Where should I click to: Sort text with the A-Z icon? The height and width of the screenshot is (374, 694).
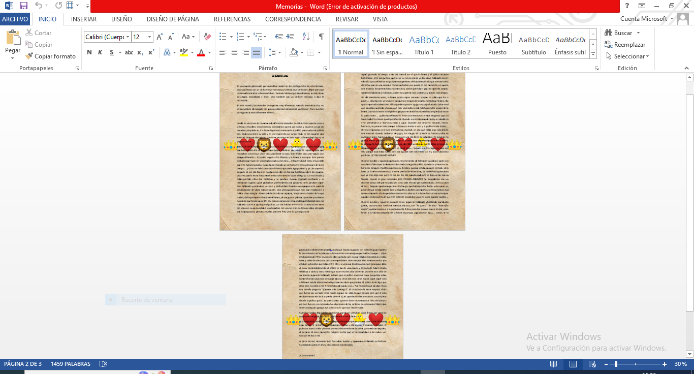point(305,37)
